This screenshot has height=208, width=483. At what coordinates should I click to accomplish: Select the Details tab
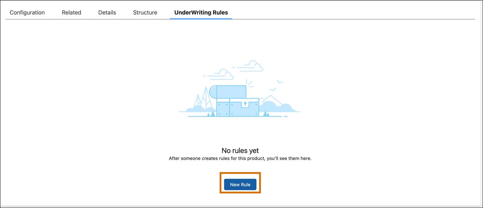click(107, 12)
